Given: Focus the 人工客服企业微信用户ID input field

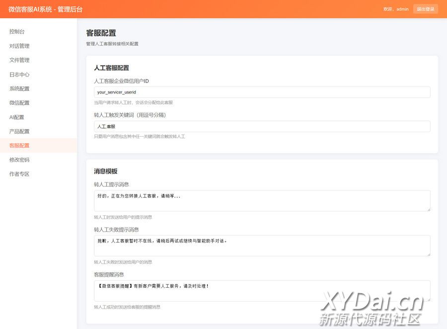Looking at the screenshot, I should [262, 92].
